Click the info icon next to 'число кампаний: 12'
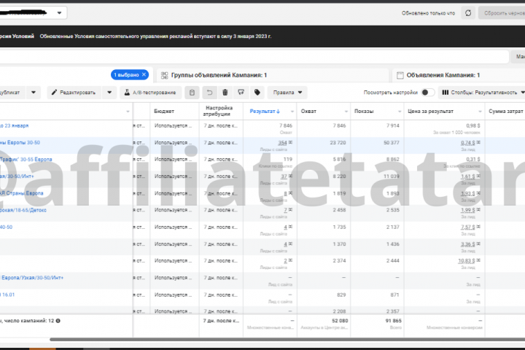Viewport: 525px width, 350px height. 58,321
